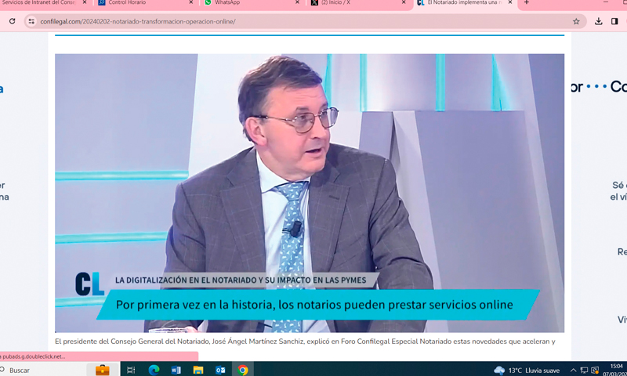Open File Explorer from the taskbar
Screen dimensions: 627x376
[198, 370]
